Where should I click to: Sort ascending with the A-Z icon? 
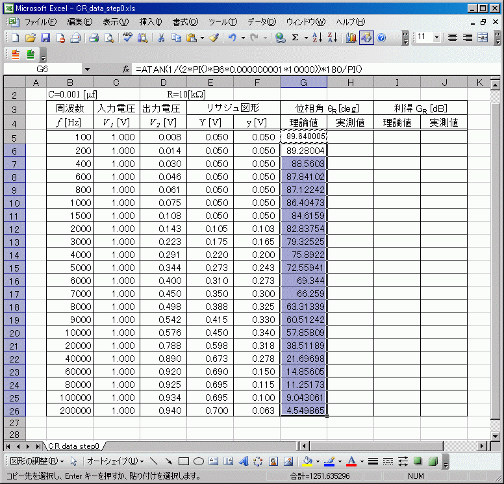[317, 38]
